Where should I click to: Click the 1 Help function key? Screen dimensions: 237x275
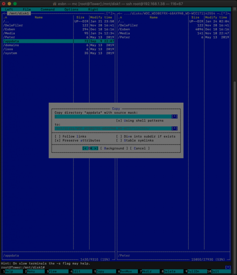[12, 271]
